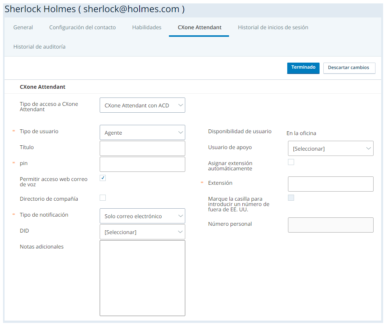
Task: Click the Notas adicionales text area
Action: coord(142,278)
